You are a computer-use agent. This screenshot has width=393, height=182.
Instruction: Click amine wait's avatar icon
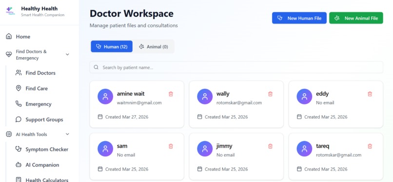pos(105,97)
